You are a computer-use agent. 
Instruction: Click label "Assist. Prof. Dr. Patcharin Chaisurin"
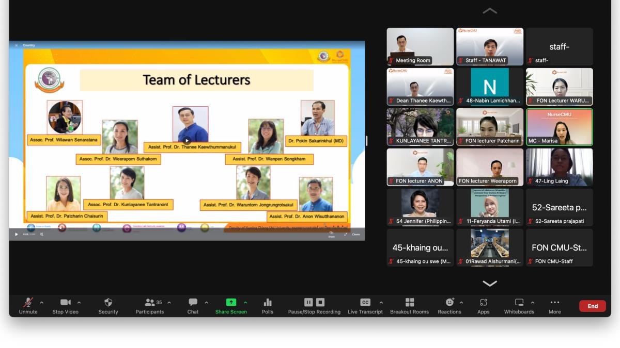click(67, 216)
